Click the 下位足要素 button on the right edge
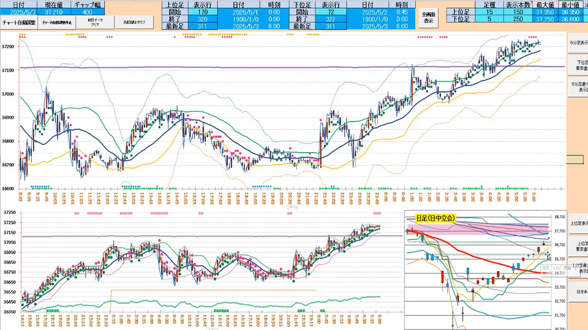The image size is (588, 330). pos(578,65)
